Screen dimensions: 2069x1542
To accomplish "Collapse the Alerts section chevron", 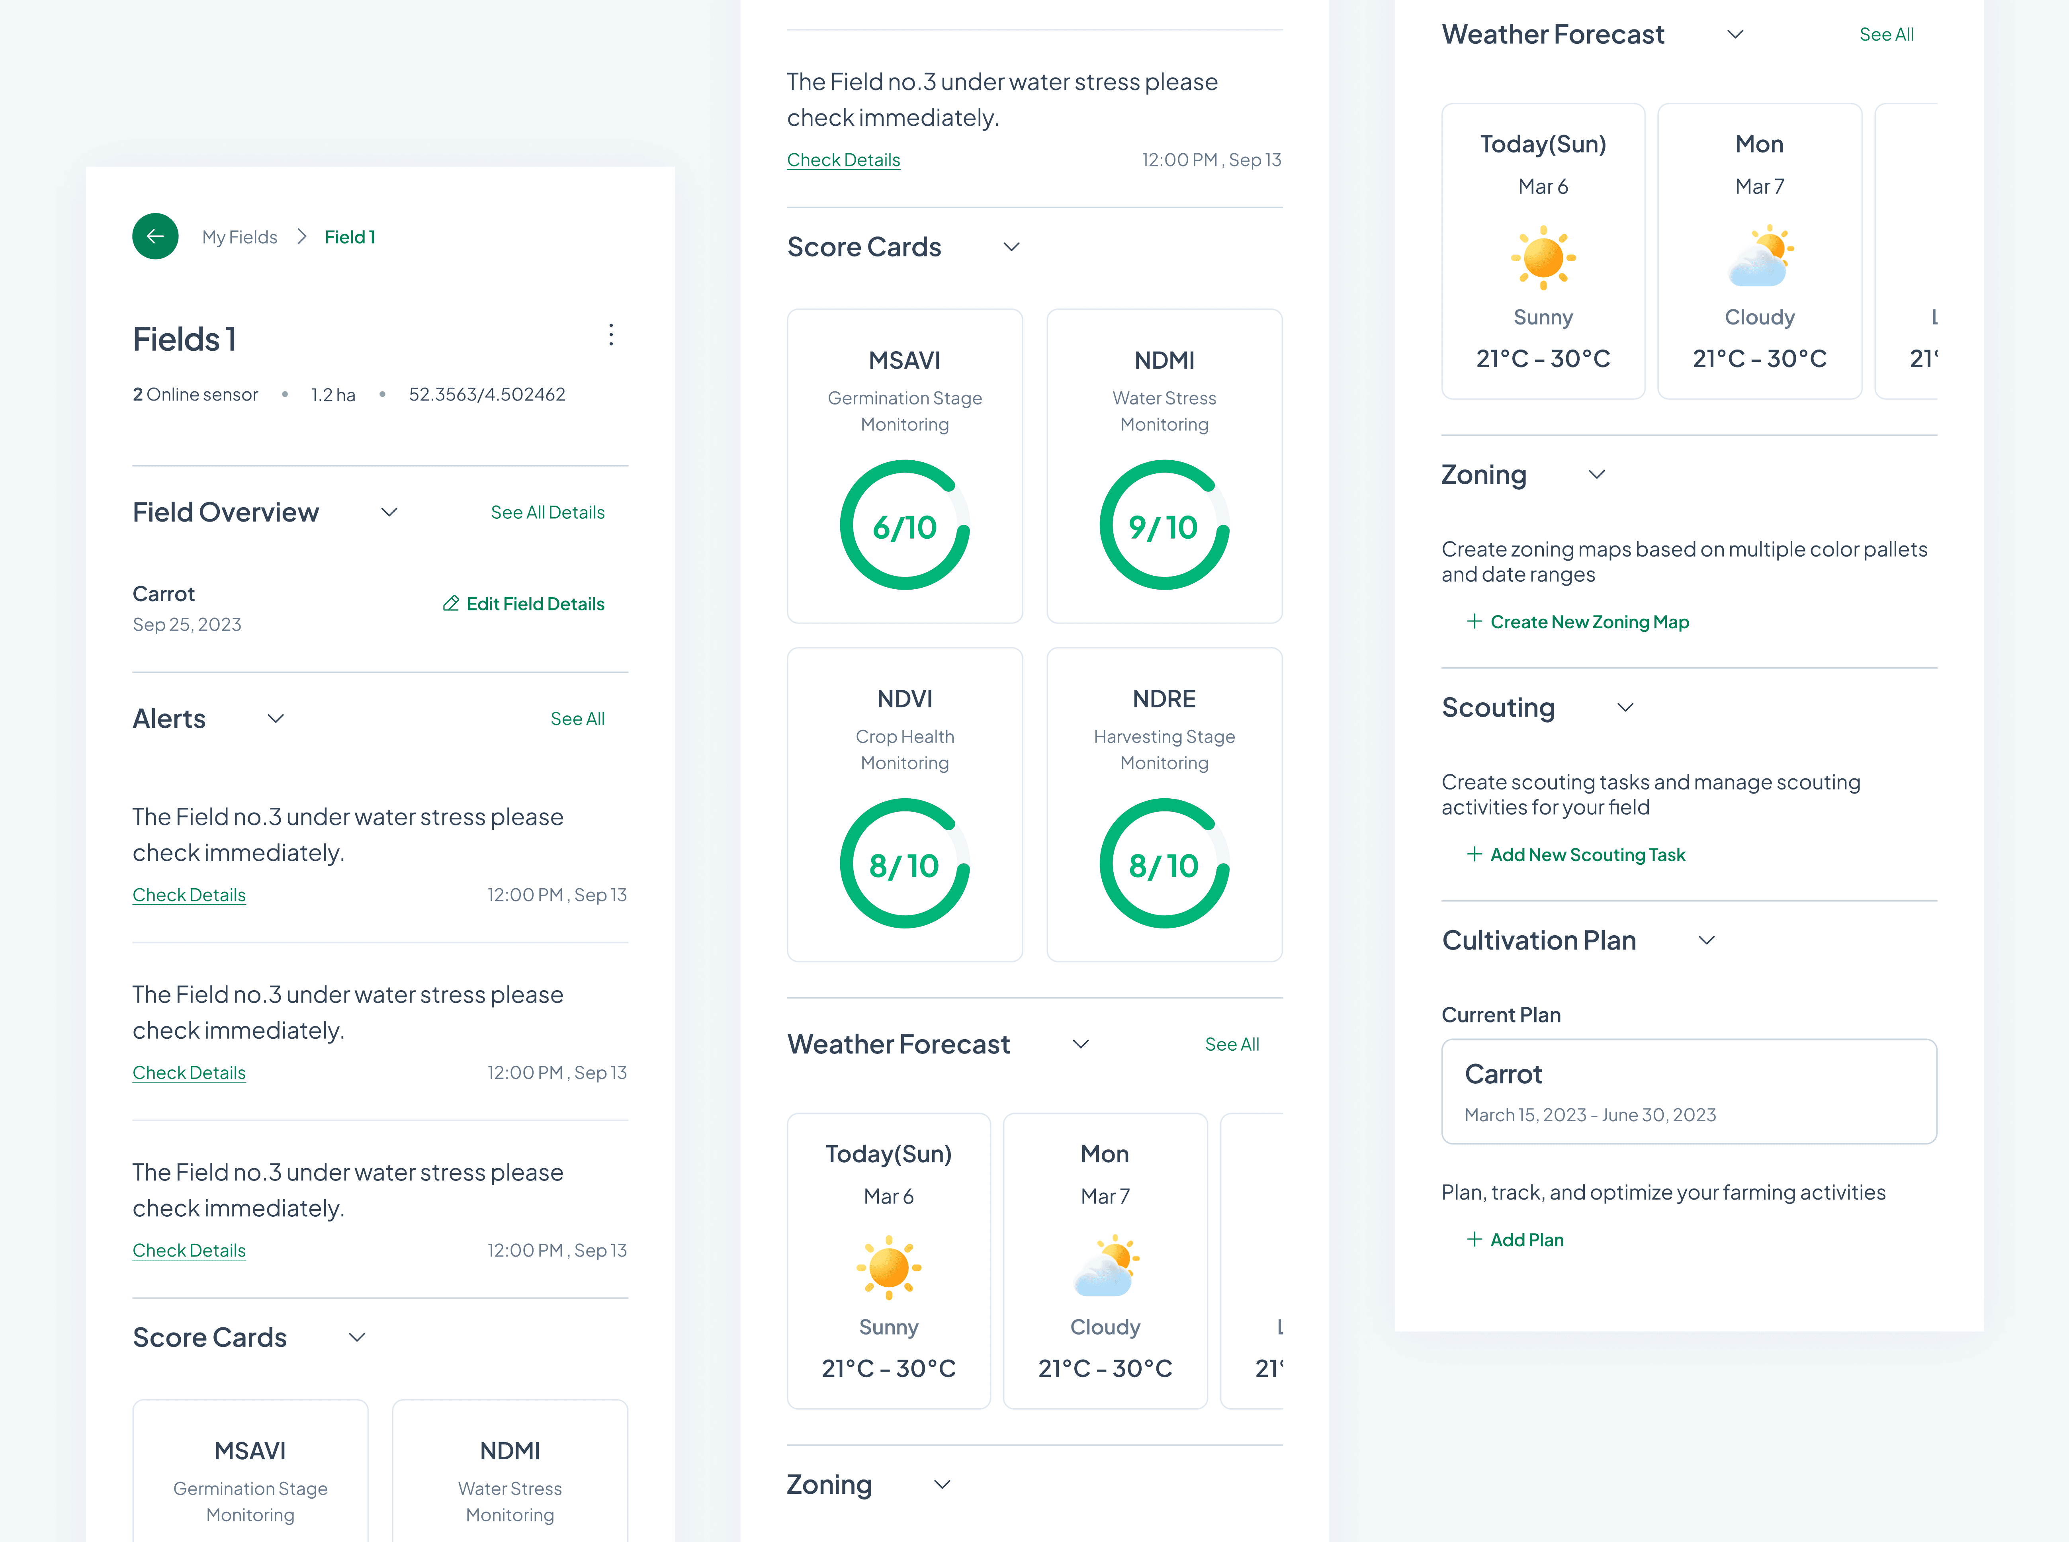I will pyautogui.click(x=276, y=719).
